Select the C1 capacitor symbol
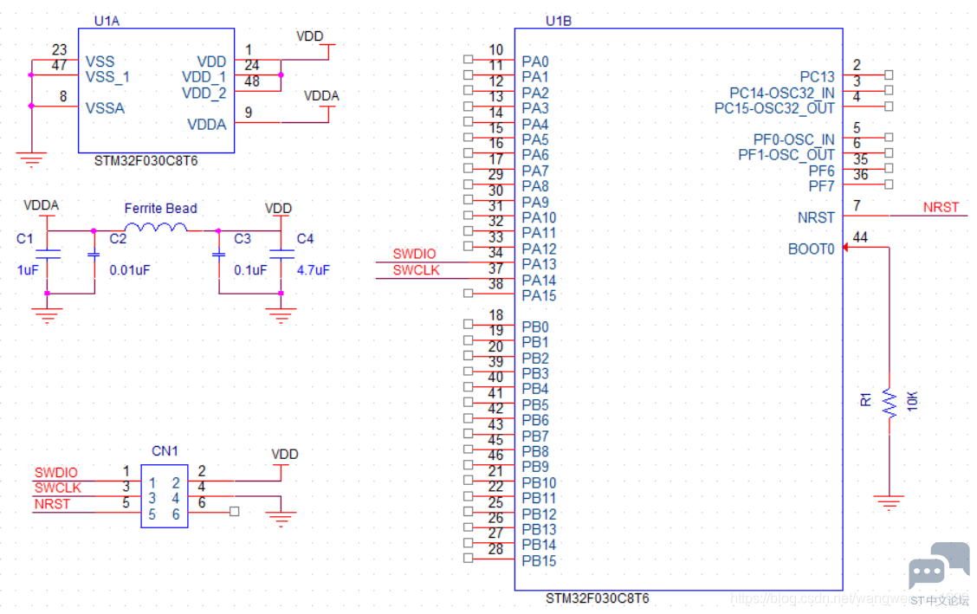 48,254
